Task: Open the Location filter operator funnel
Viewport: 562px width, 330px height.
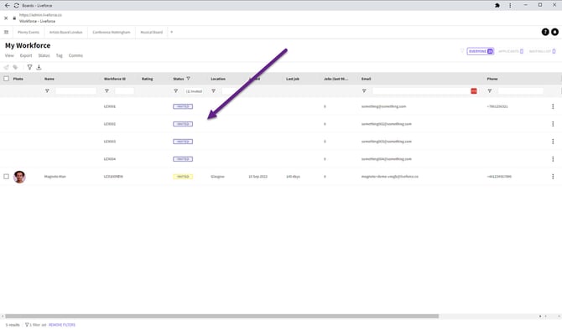Action: pos(213,91)
